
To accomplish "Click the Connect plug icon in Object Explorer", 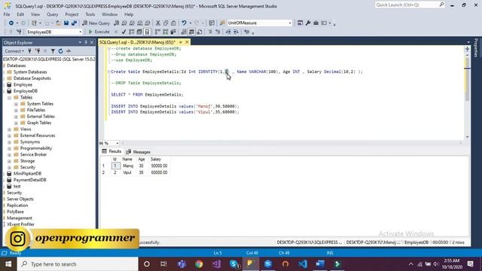I will pos(30,51).
